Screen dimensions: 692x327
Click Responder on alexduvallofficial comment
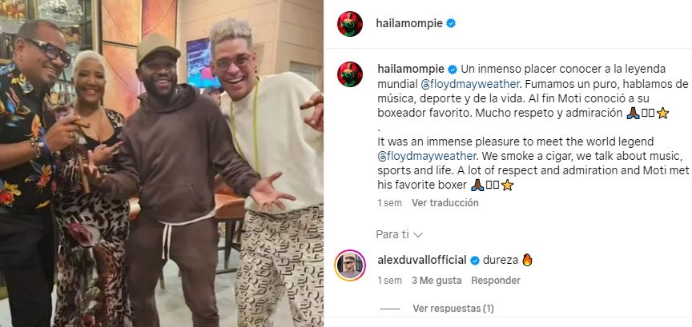click(496, 281)
